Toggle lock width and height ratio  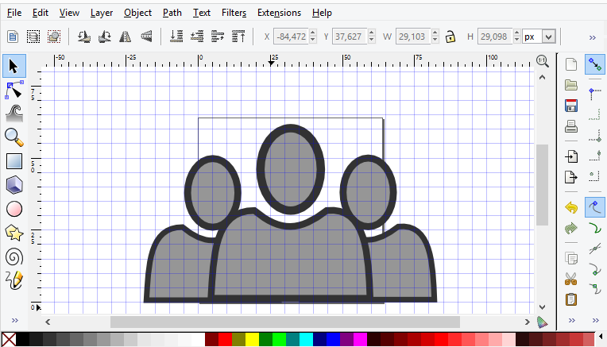coord(450,37)
